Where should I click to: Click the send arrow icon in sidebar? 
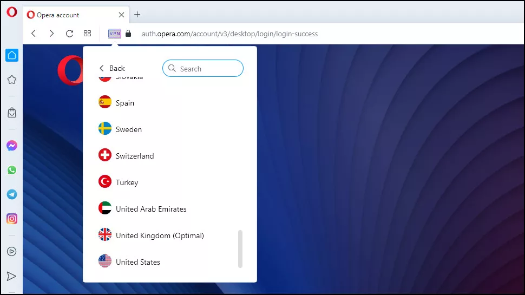coord(11,277)
